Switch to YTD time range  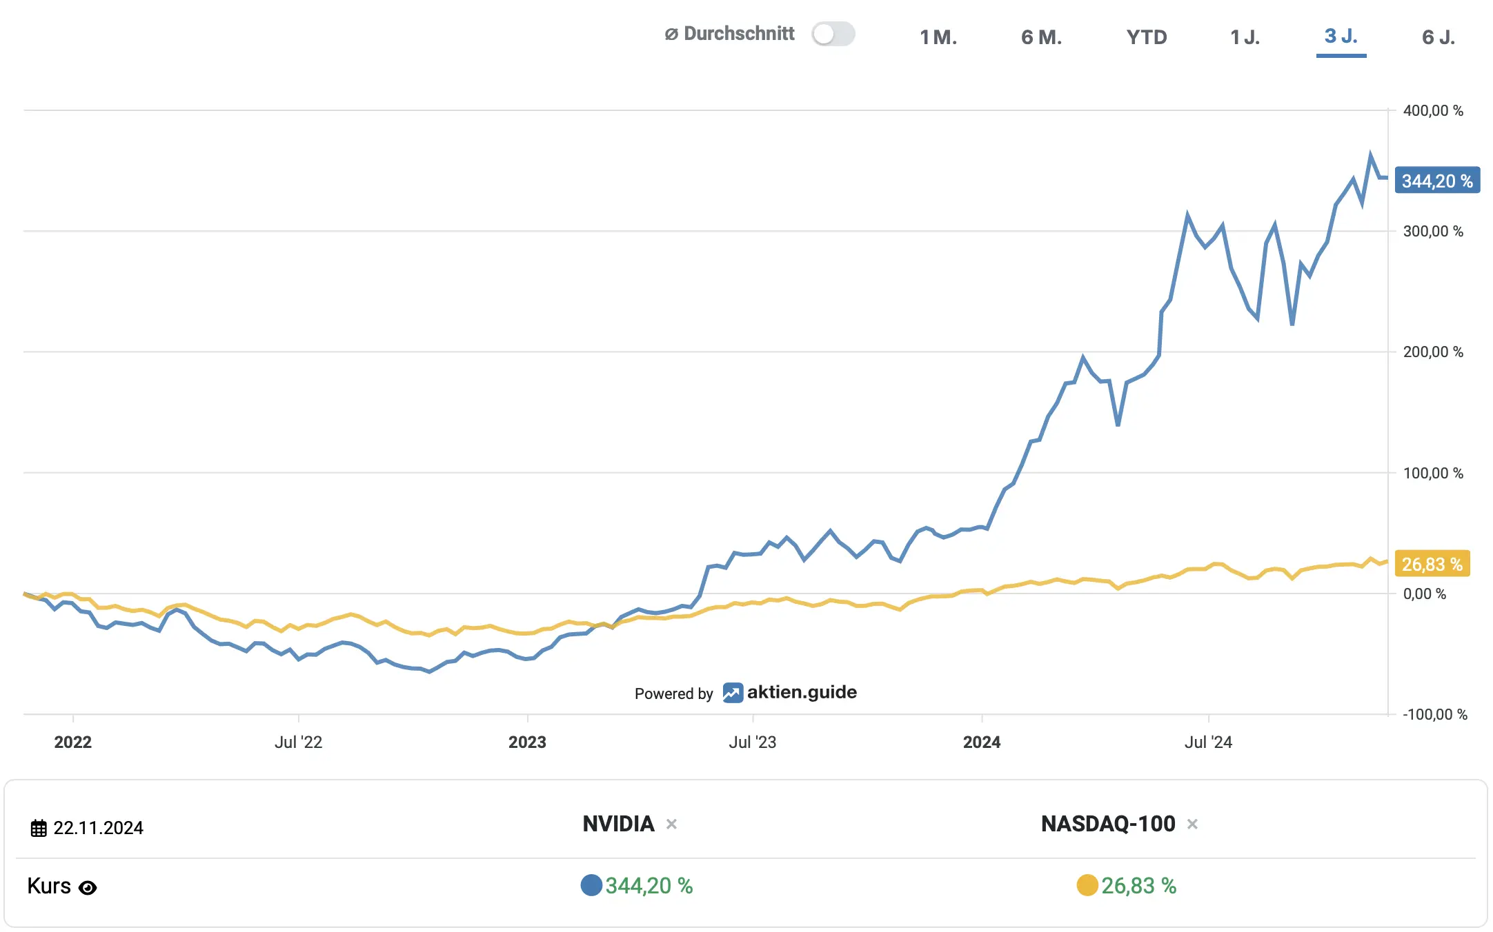coord(1147,37)
